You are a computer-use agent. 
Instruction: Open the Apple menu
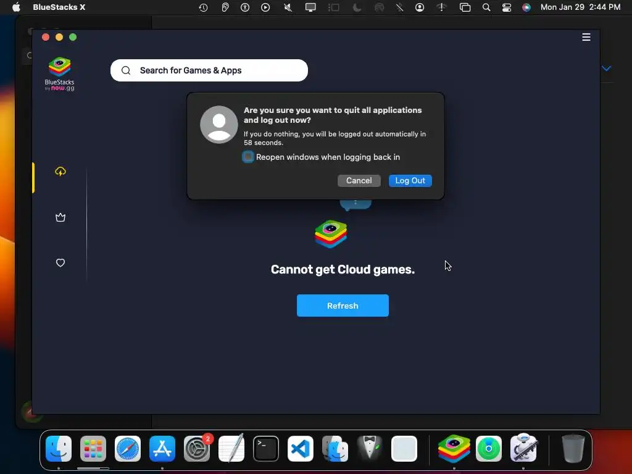tap(16, 7)
